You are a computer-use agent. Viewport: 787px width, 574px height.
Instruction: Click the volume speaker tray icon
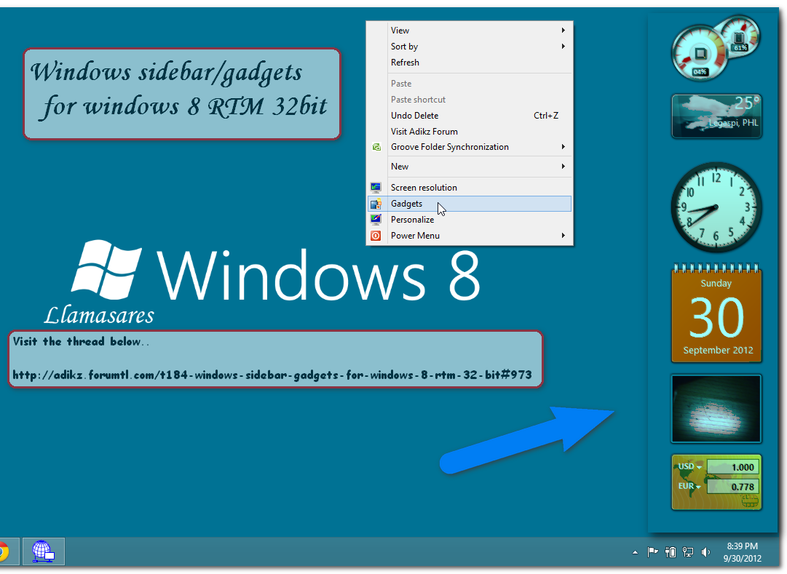705,552
